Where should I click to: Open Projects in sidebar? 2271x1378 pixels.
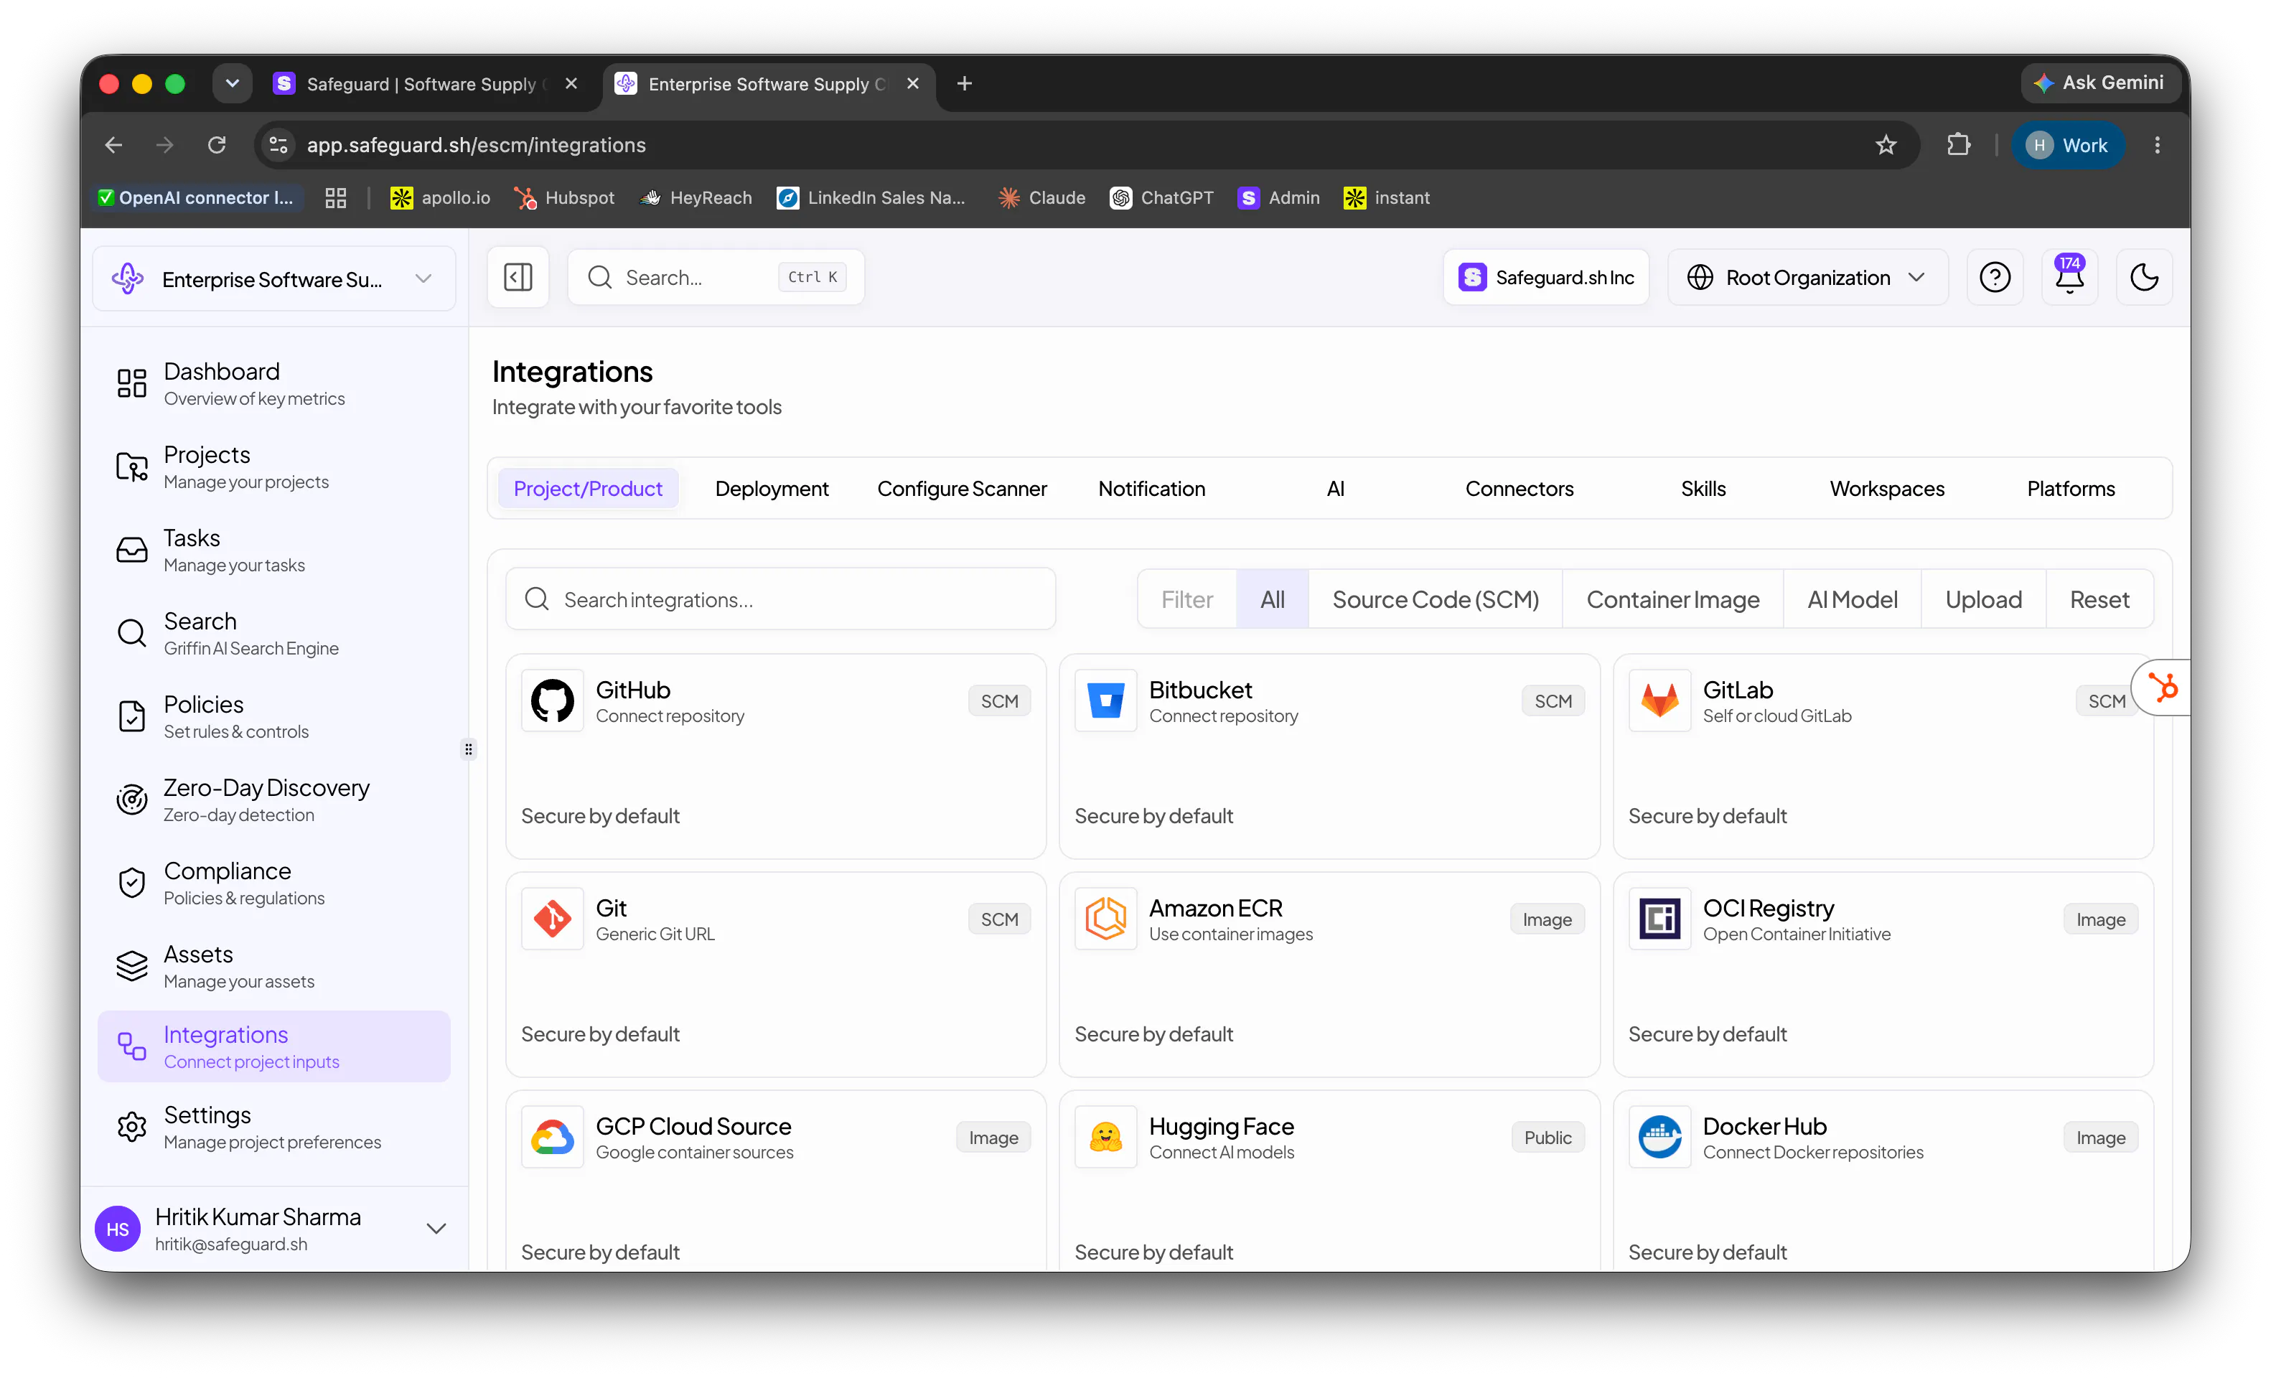click(x=273, y=467)
